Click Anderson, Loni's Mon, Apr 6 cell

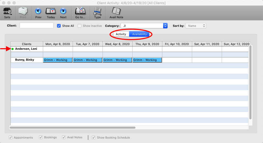tap(58, 49)
